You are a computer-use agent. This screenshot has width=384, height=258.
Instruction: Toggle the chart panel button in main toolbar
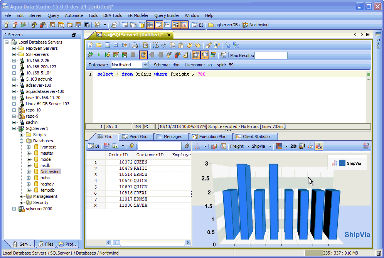184,25
